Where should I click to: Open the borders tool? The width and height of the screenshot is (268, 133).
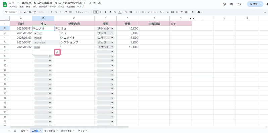[x=131, y=12]
